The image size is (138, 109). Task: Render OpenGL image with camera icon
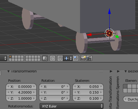[83, 58]
